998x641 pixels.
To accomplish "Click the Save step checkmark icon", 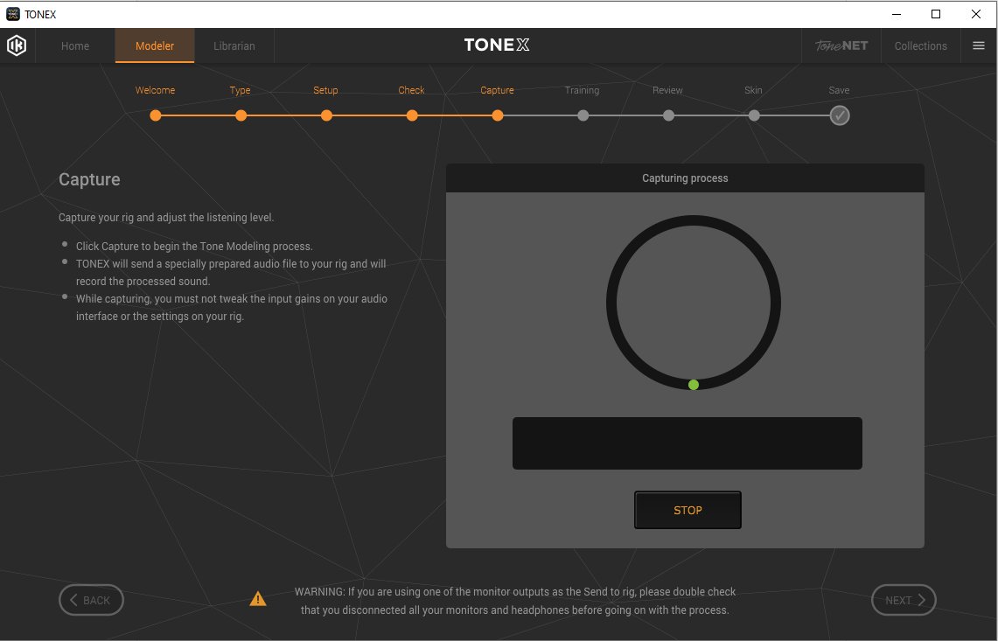I will click(840, 115).
